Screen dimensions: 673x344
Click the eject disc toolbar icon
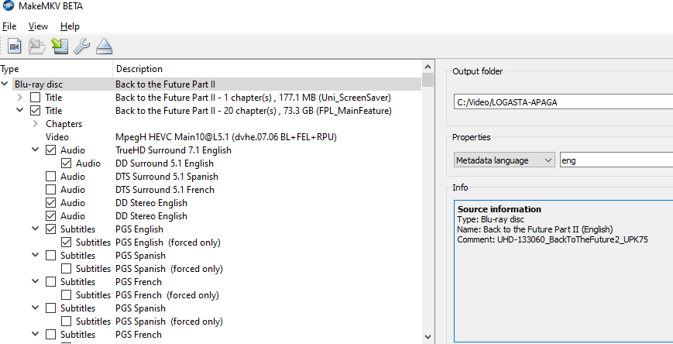coord(104,46)
